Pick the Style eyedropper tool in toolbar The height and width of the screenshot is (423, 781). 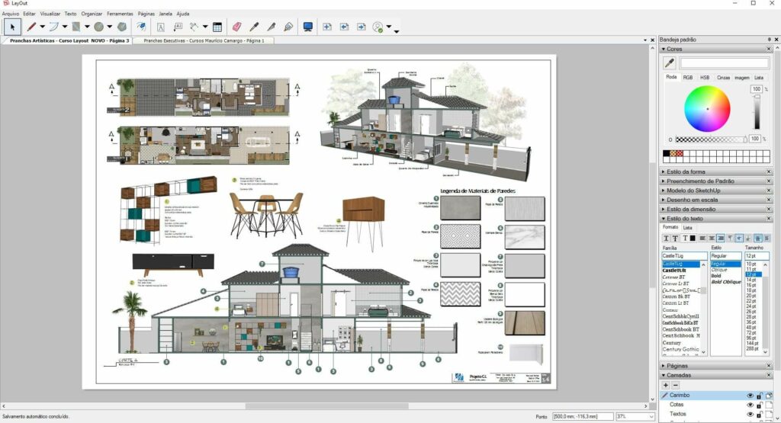click(x=254, y=27)
